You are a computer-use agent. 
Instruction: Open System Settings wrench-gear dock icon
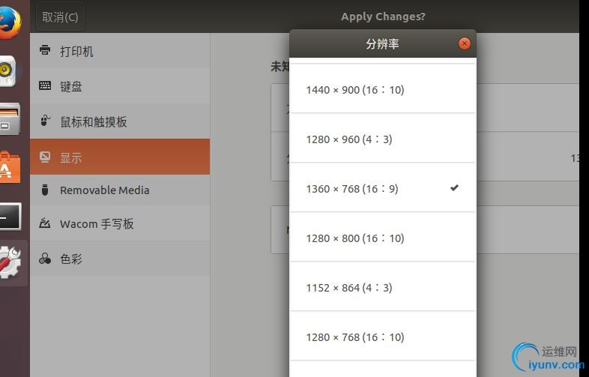coord(10,262)
